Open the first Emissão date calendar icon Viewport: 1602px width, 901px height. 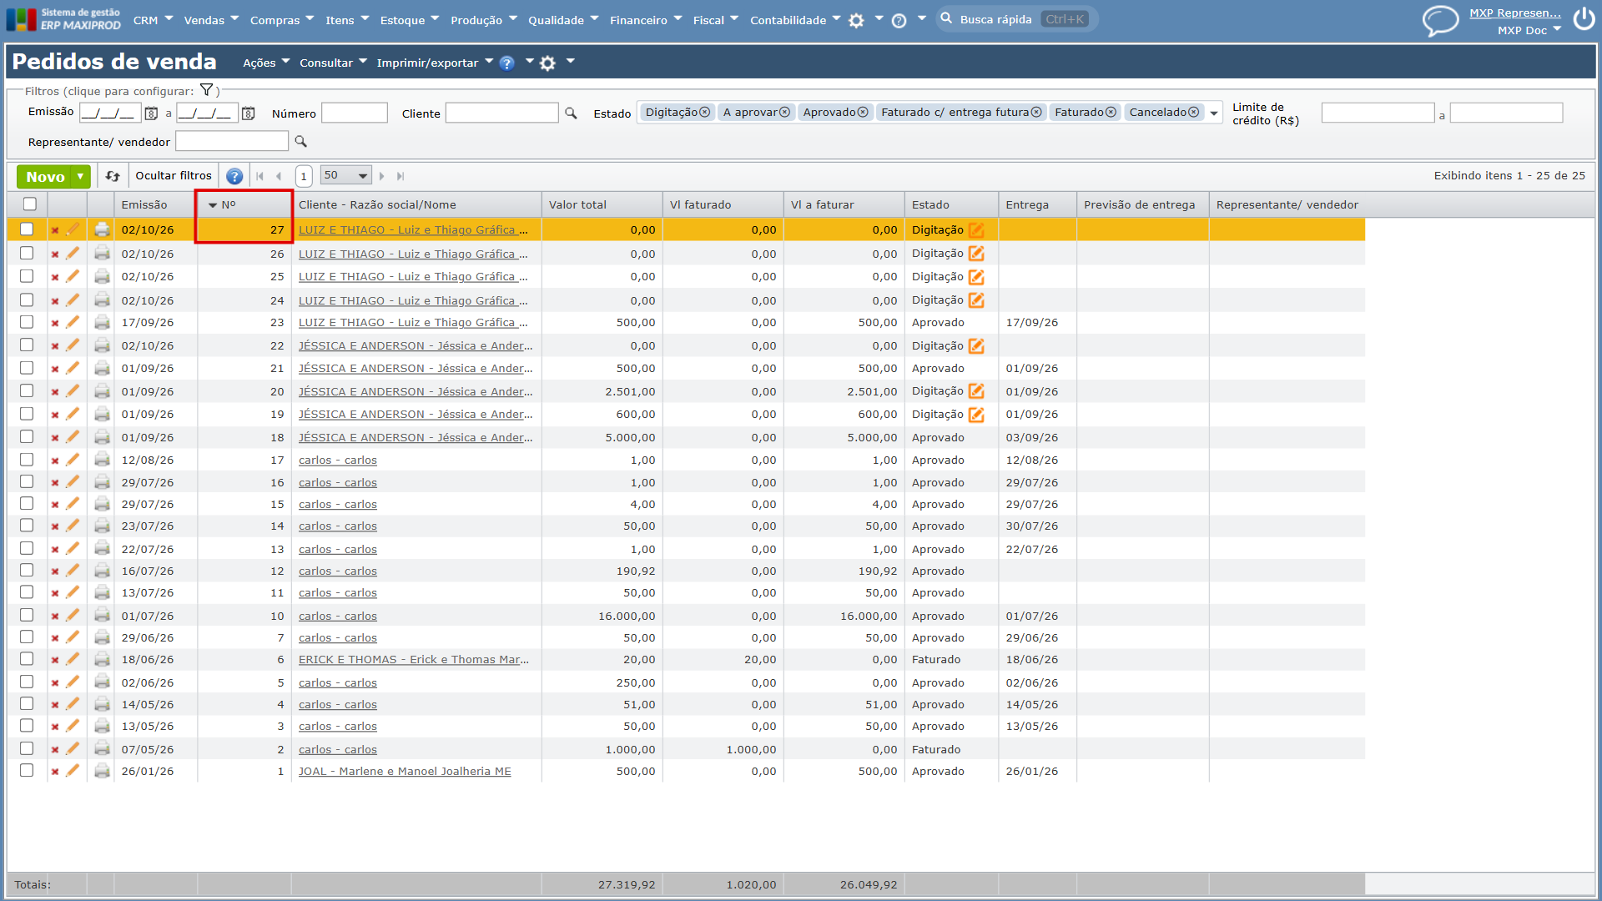click(151, 113)
